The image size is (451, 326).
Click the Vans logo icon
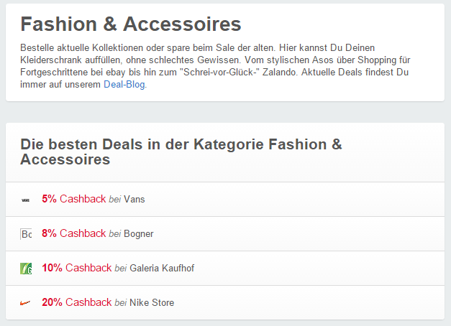26,200
